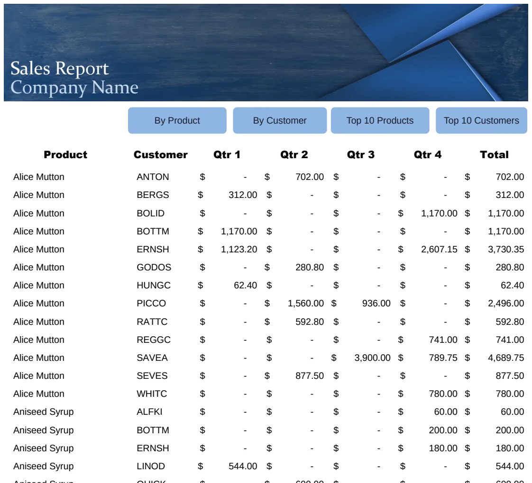Click Total value 2,496.00
The image size is (532, 483).
(x=506, y=303)
